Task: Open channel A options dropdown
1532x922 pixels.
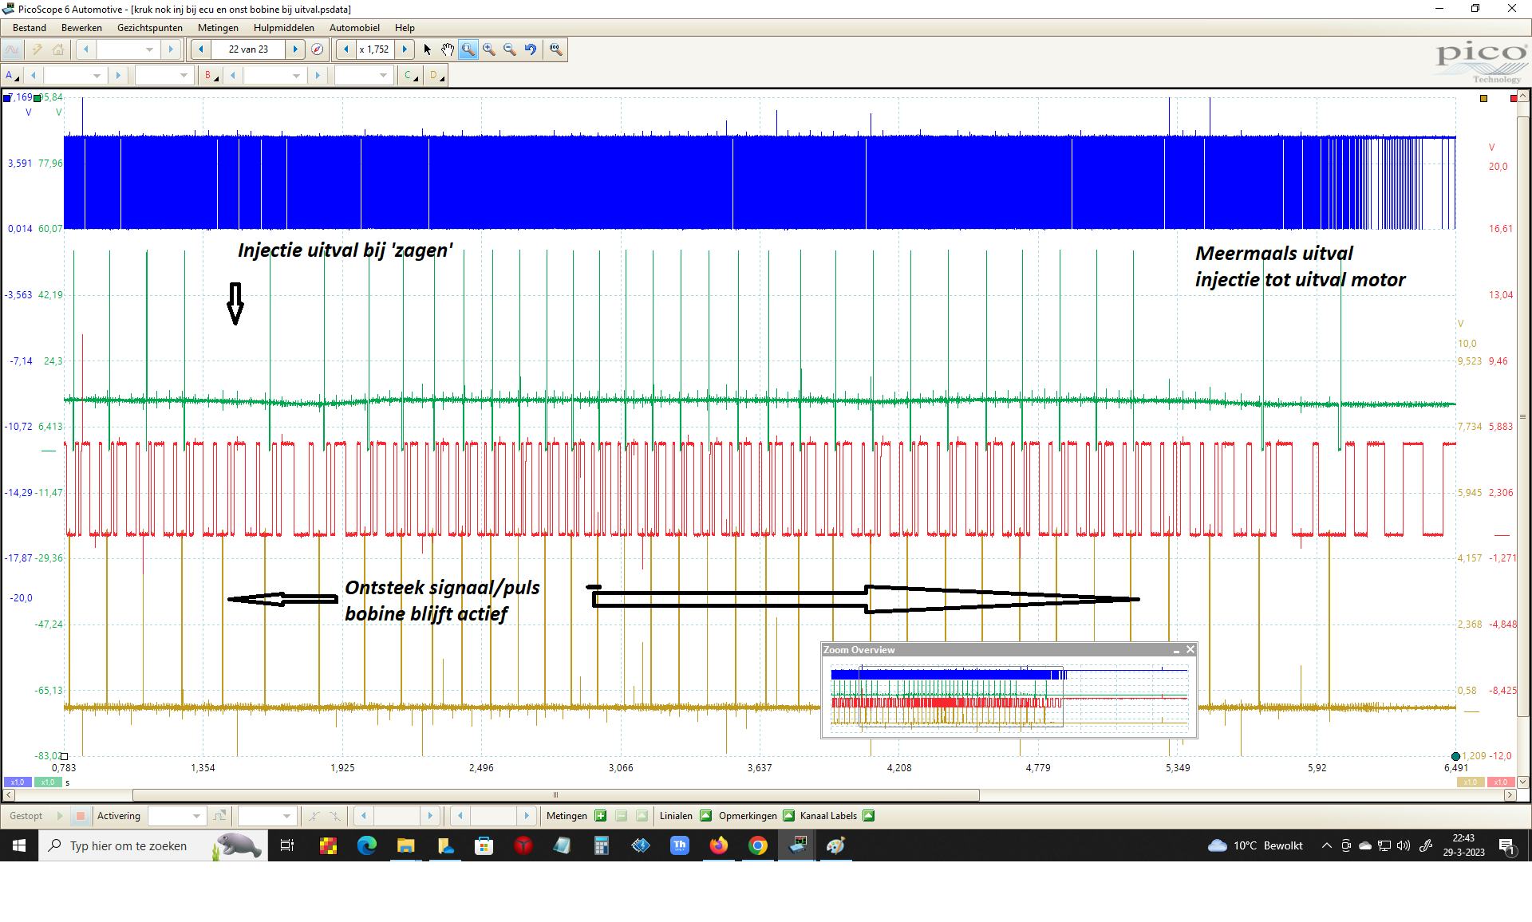Action: [11, 76]
